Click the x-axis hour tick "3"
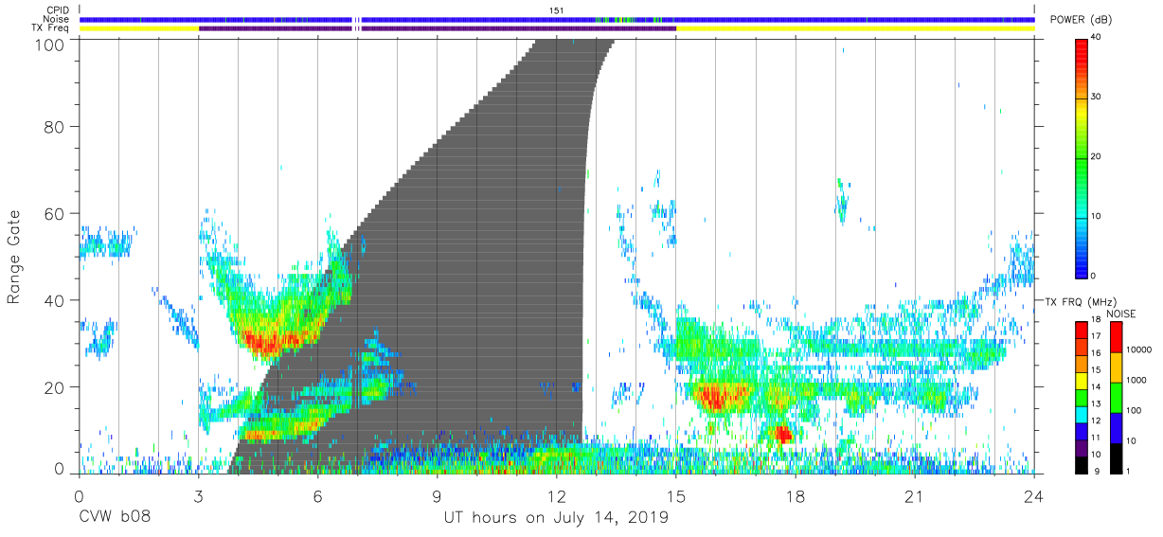 point(199,495)
